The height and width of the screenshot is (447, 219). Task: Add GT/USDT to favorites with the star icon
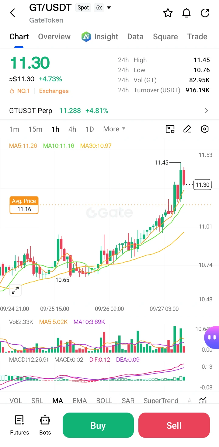coord(168,13)
